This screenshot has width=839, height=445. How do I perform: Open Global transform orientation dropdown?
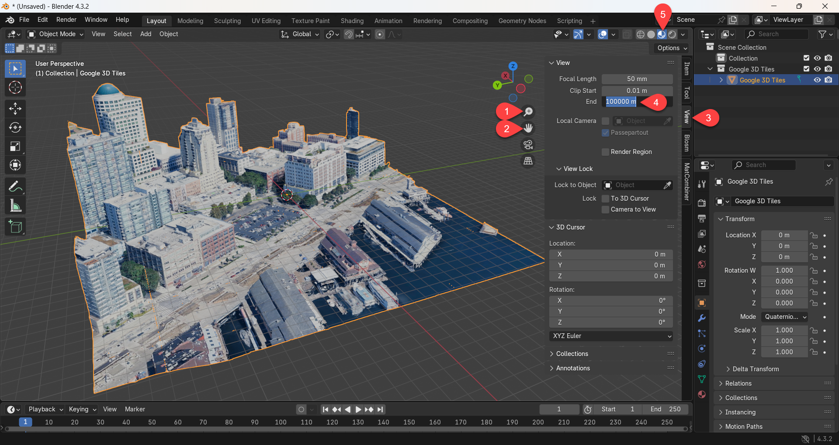[300, 34]
